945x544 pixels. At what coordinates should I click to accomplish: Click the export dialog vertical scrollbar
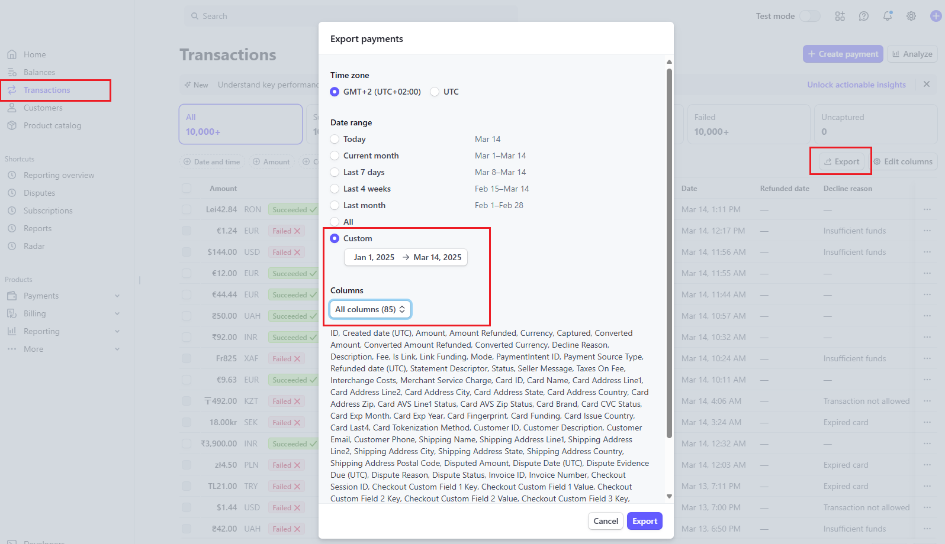(669, 254)
